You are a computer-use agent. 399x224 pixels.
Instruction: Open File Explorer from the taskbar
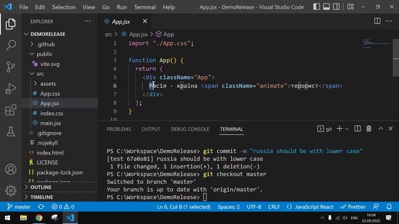23,218
